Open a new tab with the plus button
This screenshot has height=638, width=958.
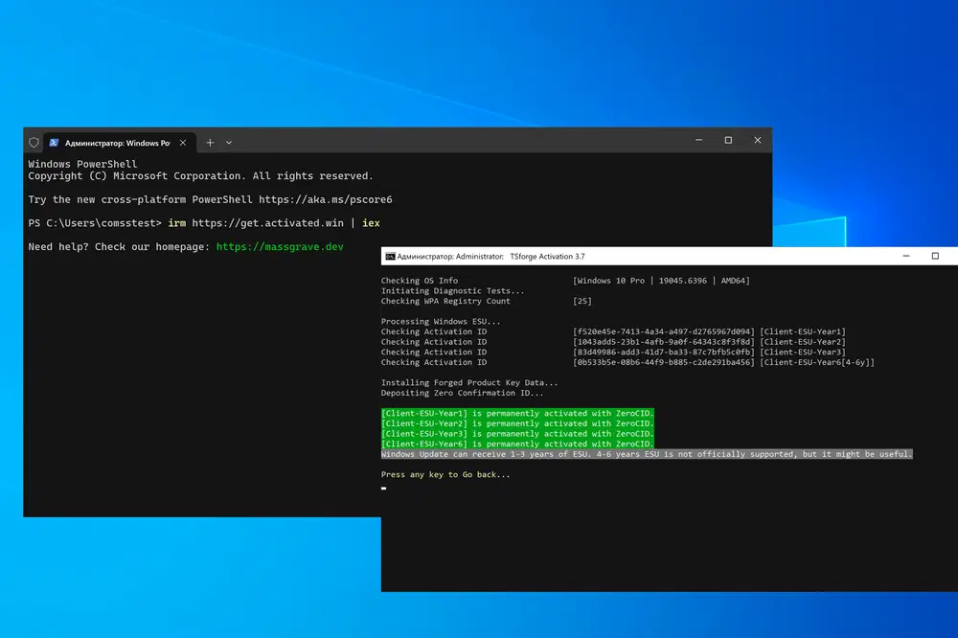coord(210,143)
